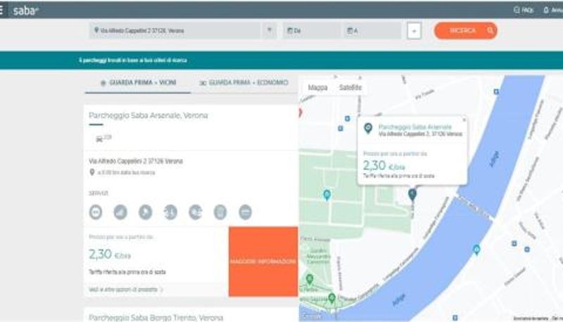Close the Parcheggio Saba Arsenale map popup
Screen dimensions: 563x322
coord(463,120)
